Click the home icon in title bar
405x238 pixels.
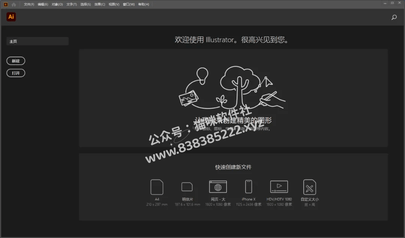14,4
